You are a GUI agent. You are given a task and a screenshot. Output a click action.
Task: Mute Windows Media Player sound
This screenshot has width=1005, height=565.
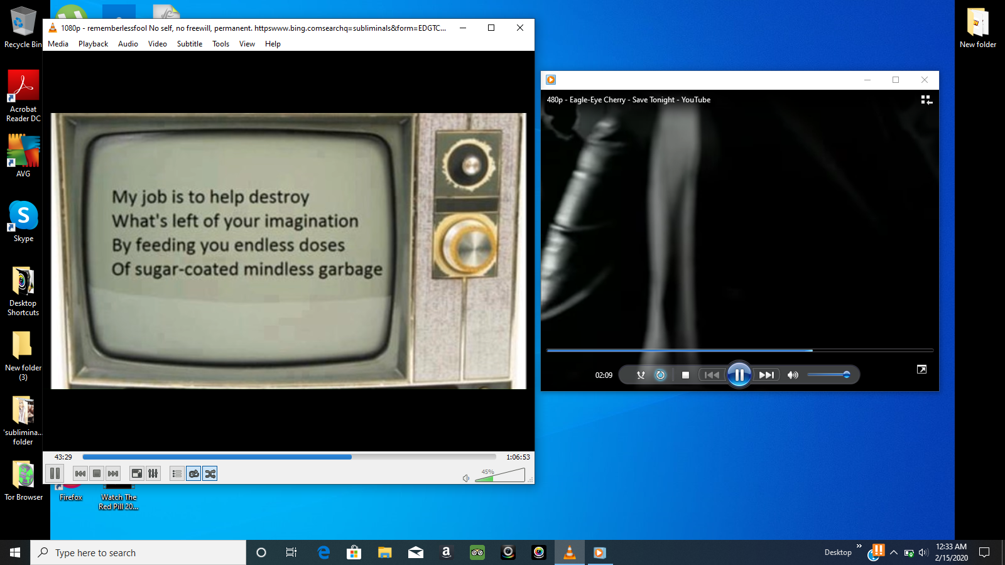(793, 375)
